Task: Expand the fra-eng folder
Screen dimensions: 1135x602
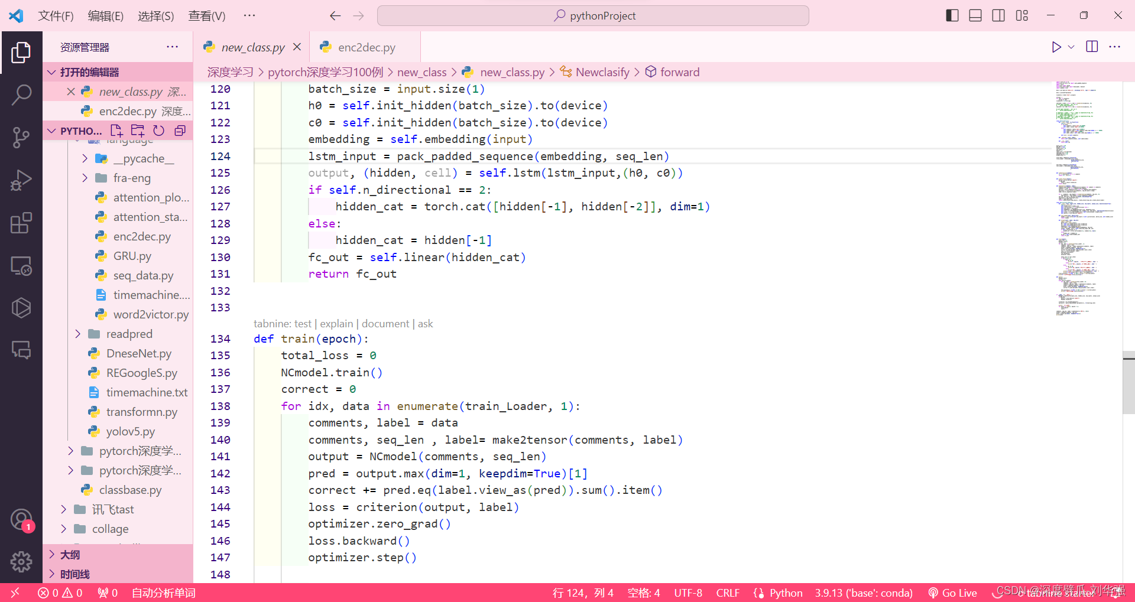Action: (x=85, y=178)
